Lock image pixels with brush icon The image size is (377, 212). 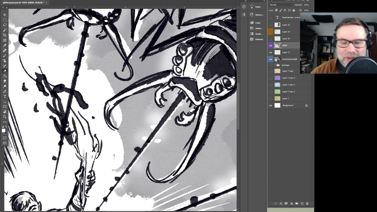click(x=281, y=10)
